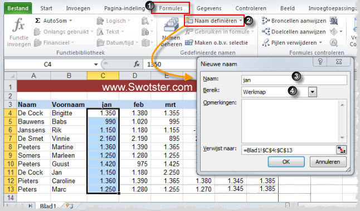Click Maken o.b.v. selectie icon
Screen dimensions: 360x211
pos(189,42)
